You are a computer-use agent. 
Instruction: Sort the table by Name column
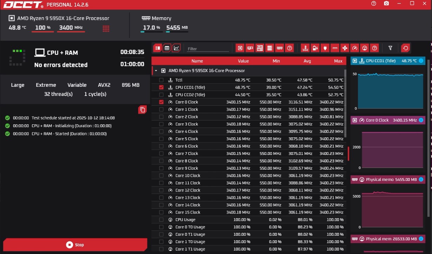coord(197,61)
